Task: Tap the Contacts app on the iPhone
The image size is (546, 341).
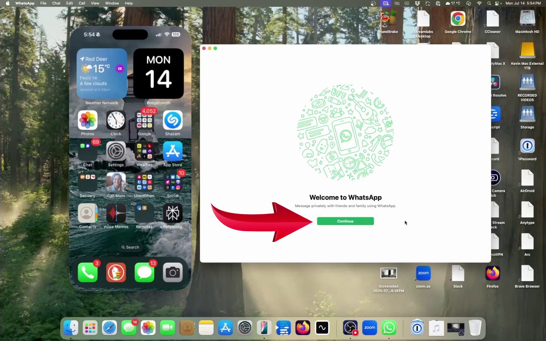Action: tap(88, 213)
